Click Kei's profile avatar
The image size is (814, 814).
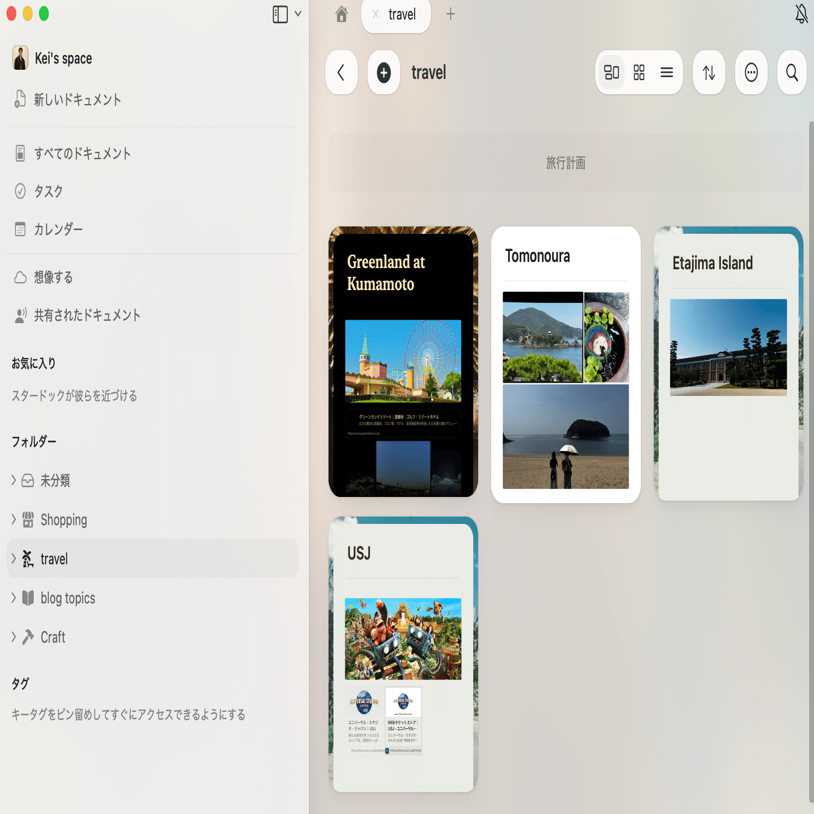click(x=20, y=58)
